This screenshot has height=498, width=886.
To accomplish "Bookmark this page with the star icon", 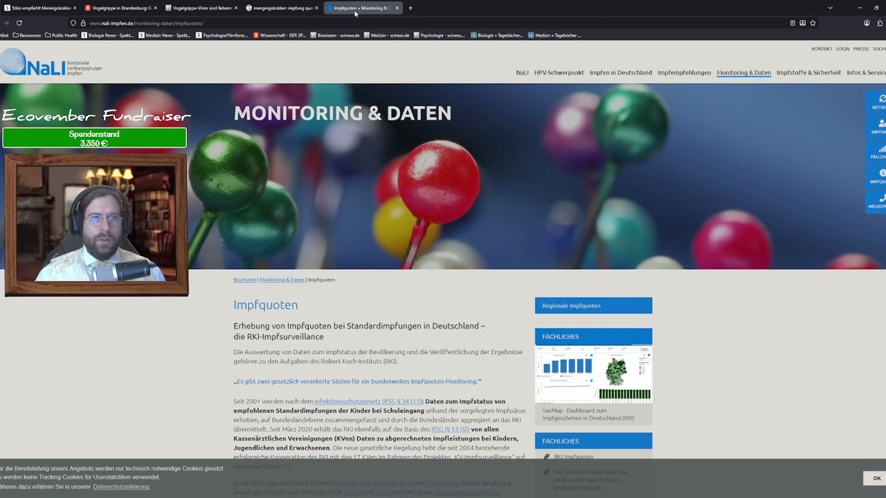I will [813, 23].
